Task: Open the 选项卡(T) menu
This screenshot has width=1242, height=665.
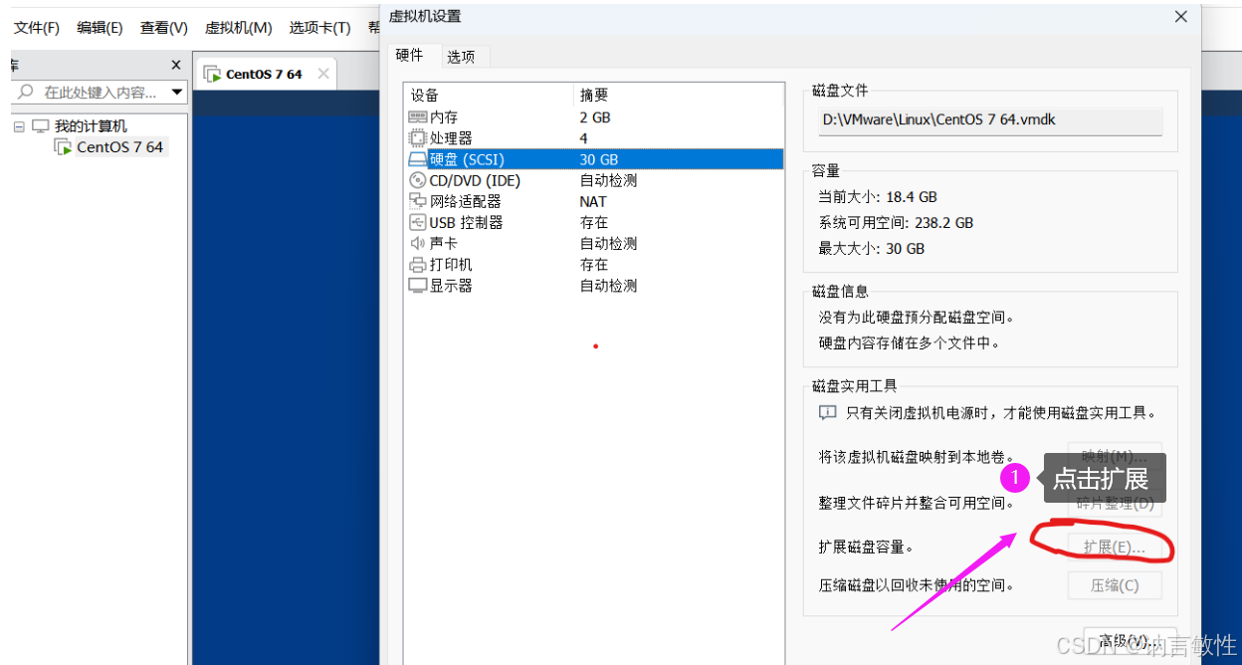Action: tap(320, 28)
